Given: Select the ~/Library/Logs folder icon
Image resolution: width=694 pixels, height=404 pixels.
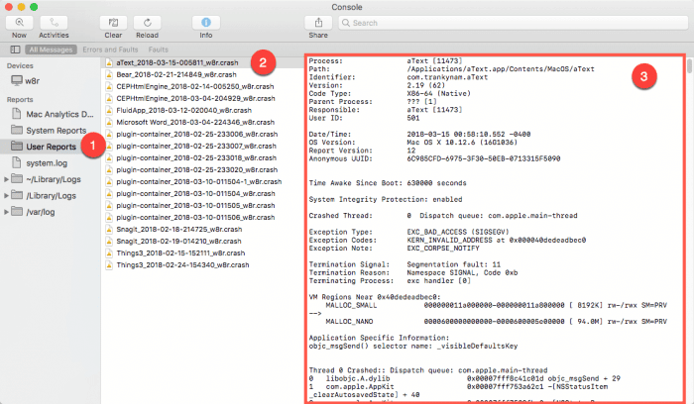Looking at the screenshot, I should (17, 178).
